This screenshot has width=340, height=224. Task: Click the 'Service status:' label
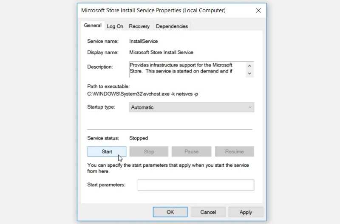pyautogui.click(x=103, y=138)
